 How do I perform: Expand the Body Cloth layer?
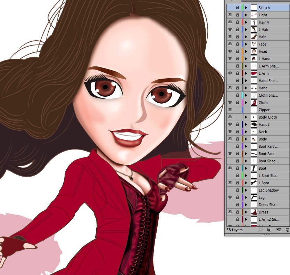coord(246,117)
